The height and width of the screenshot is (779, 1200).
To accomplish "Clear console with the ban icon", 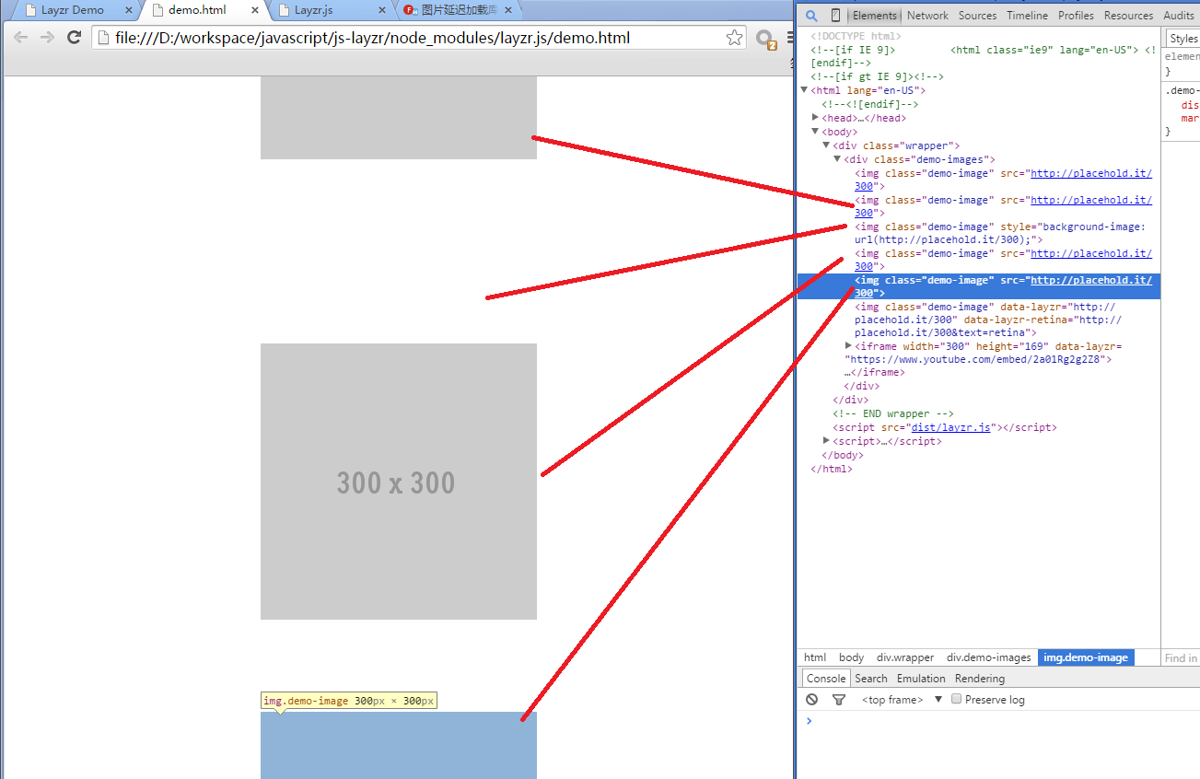I will (811, 700).
